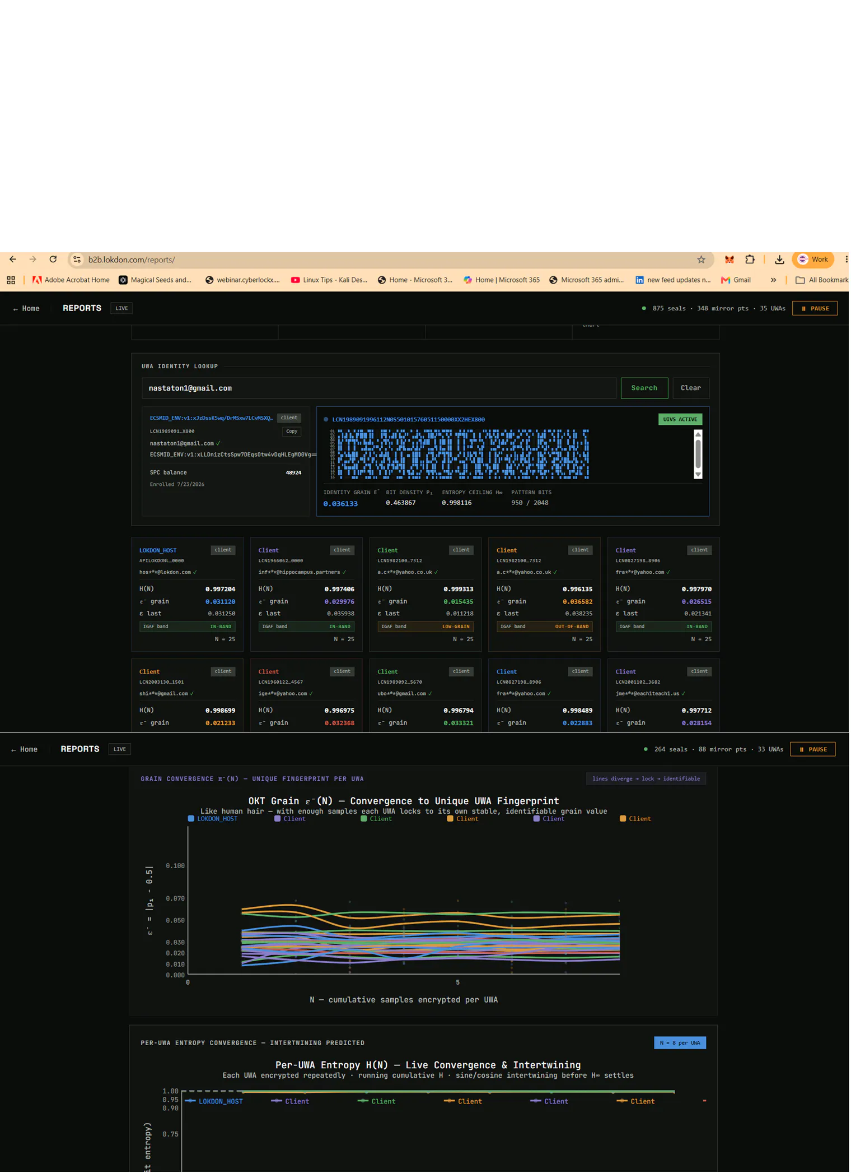This screenshot has height=1173, width=851.
Task: Click the LIVE badge in upper Reports header
Action: [121, 309]
